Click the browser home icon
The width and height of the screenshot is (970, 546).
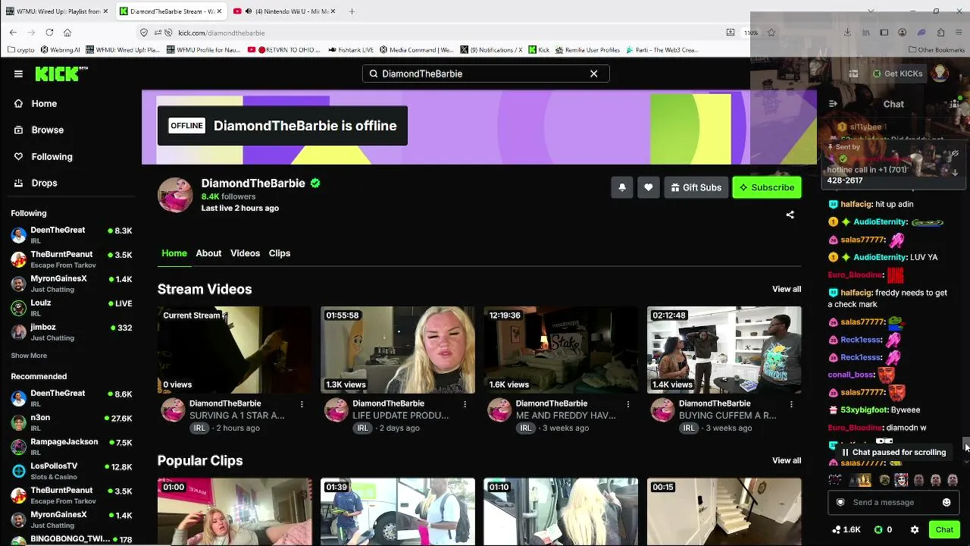point(67,33)
